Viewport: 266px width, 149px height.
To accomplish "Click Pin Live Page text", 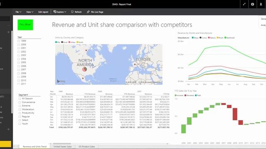I will [97, 12].
